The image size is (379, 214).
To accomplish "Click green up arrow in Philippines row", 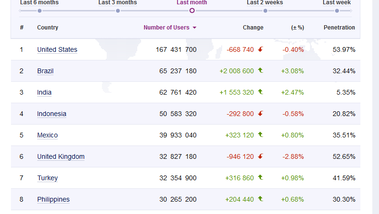I will click(x=261, y=199).
